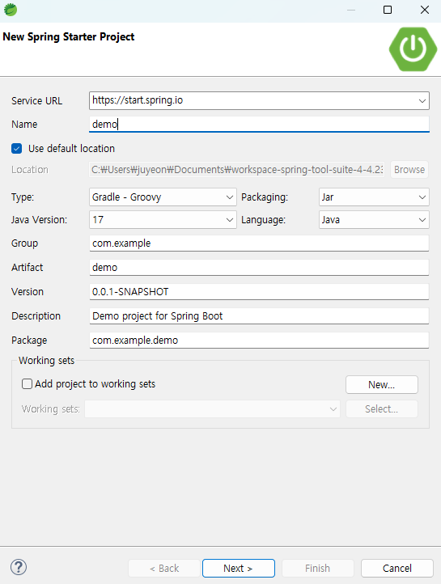
Task: Close the New Spring Starter Project dialog
Action: tap(425, 10)
